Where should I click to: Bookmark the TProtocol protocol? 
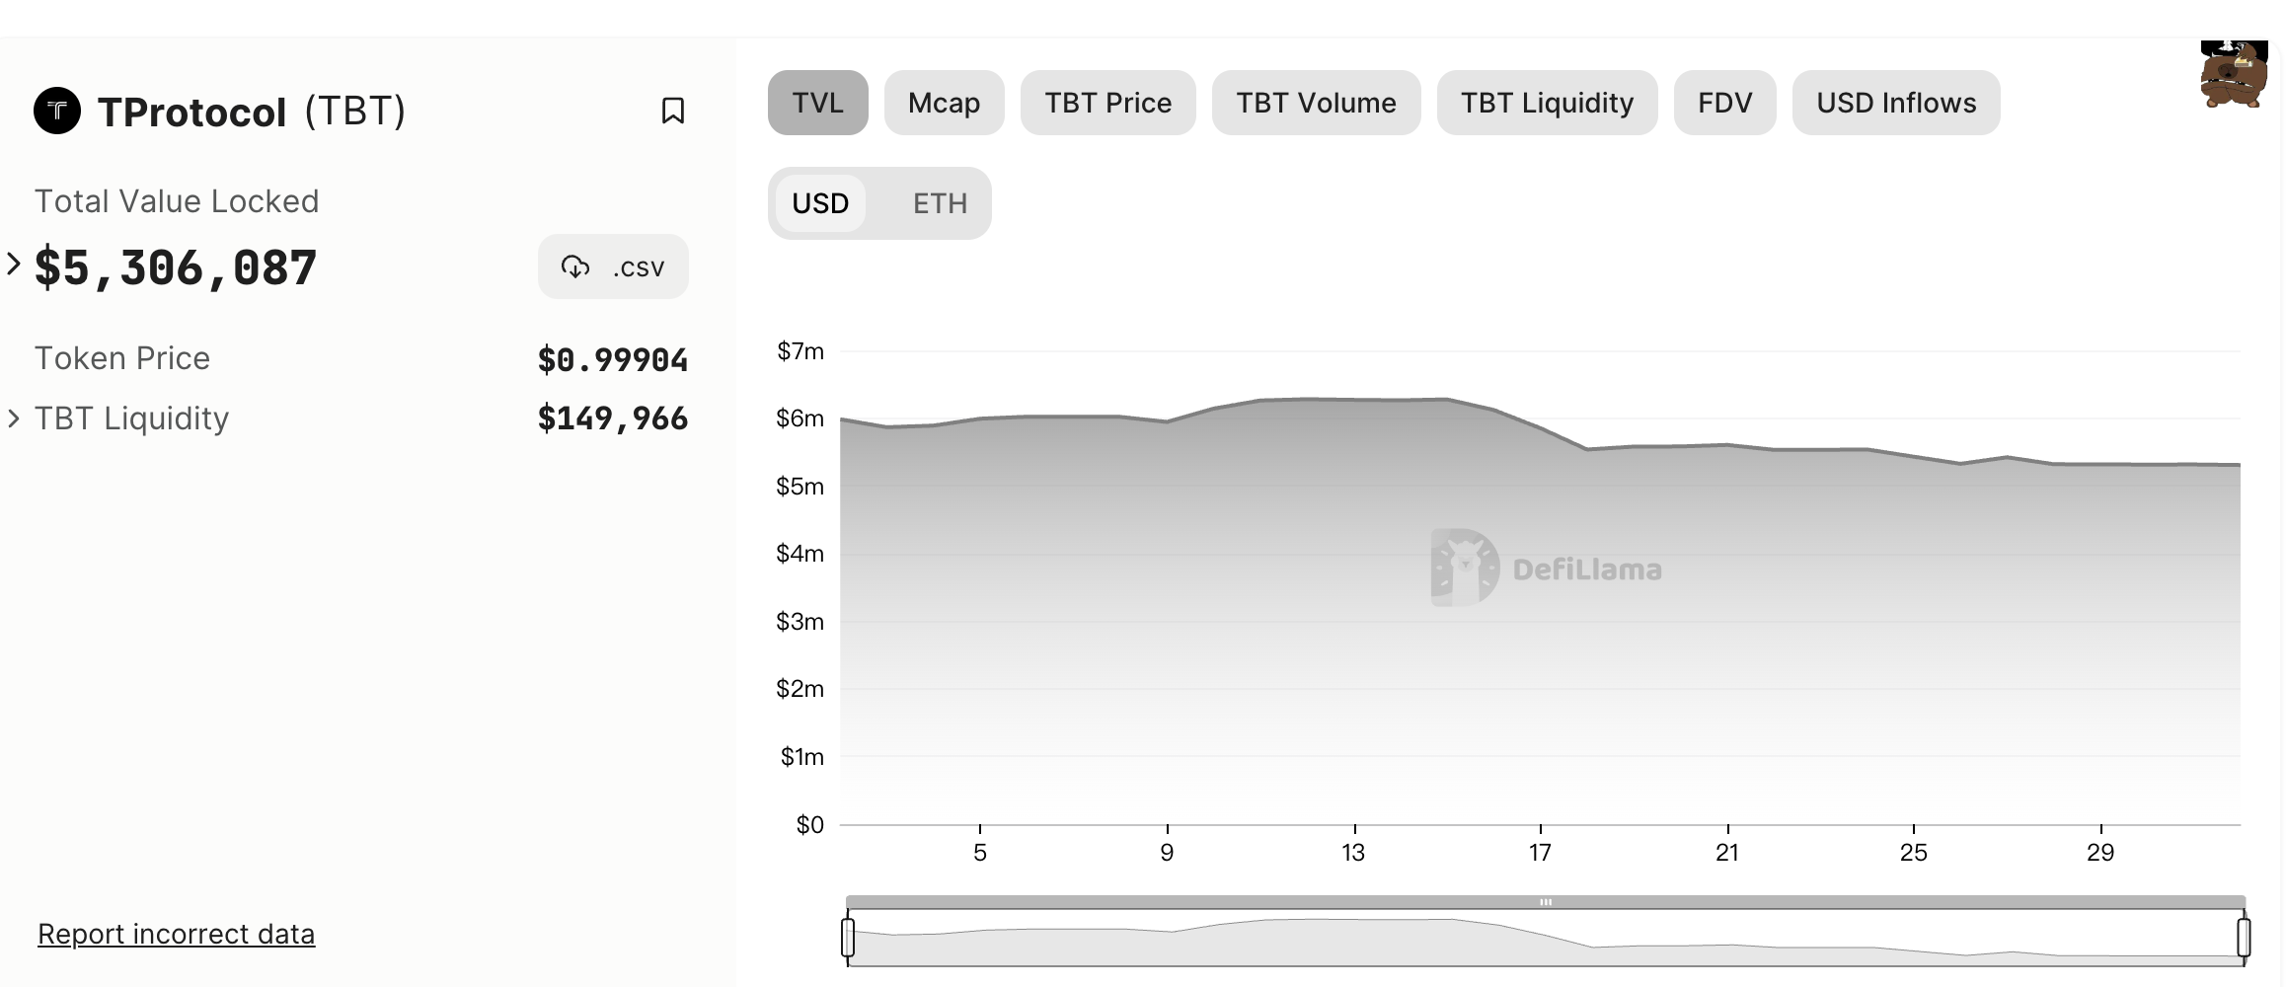672,111
